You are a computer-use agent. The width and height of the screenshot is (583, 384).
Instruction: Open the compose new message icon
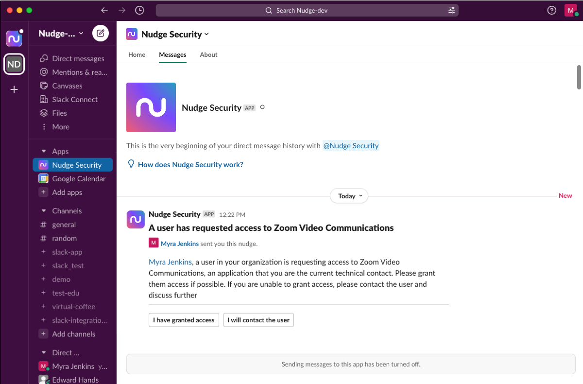[x=101, y=33]
